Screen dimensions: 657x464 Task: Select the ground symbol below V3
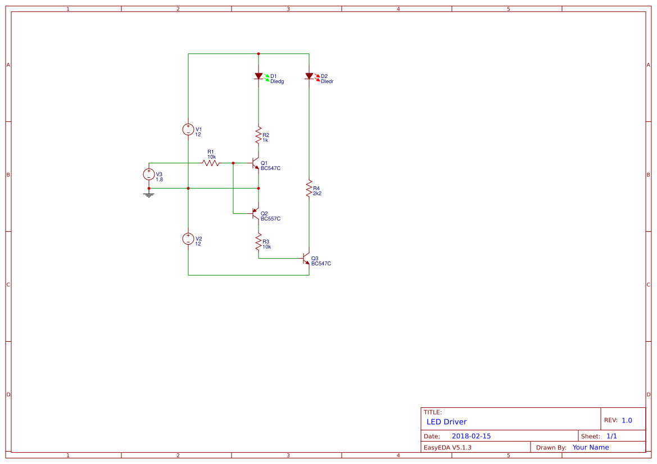[149, 194]
